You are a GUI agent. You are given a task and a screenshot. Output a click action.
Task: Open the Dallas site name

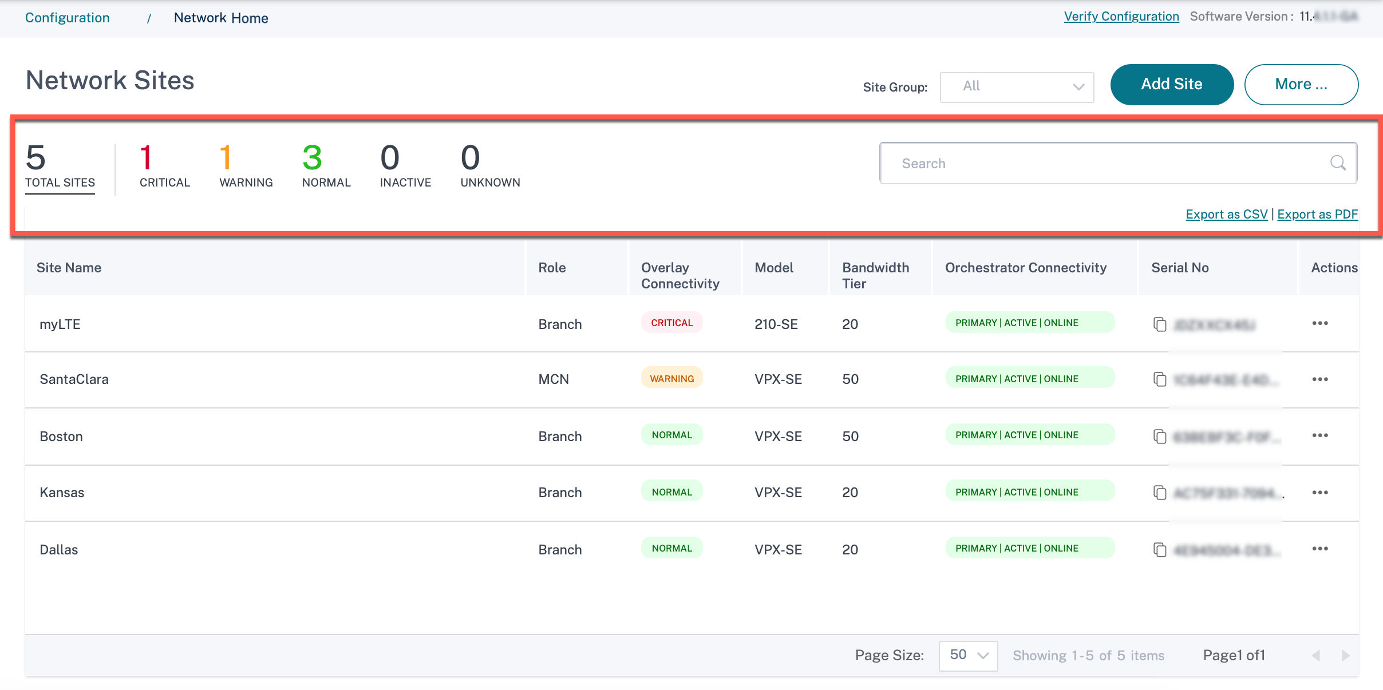point(59,550)
